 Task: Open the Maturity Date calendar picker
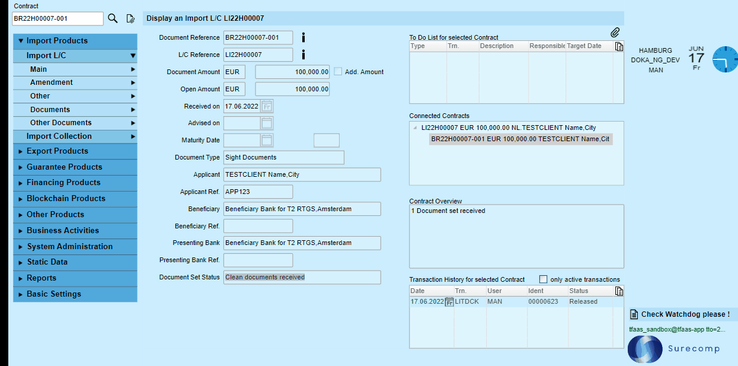pos(267,141)
